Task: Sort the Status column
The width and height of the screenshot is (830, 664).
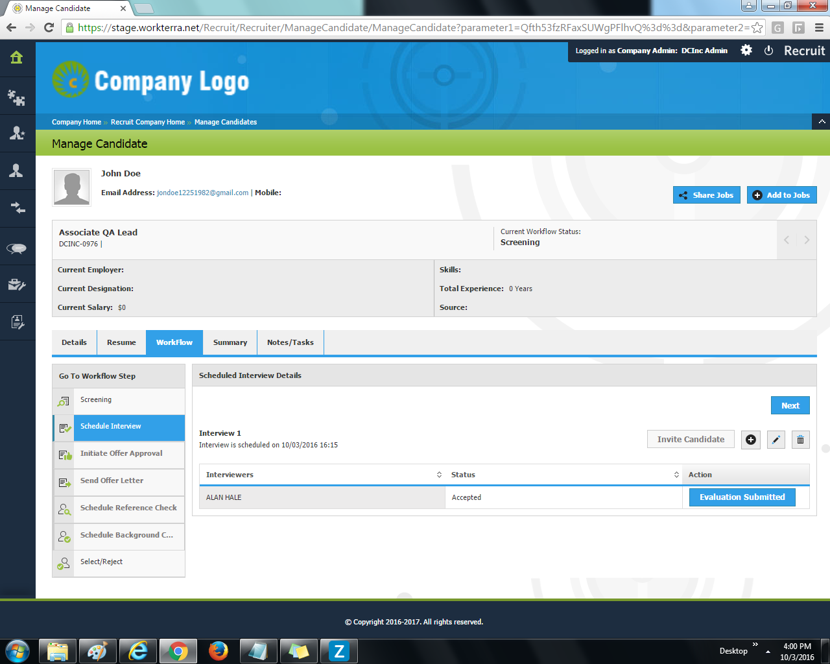Action: tap(676, 475)
